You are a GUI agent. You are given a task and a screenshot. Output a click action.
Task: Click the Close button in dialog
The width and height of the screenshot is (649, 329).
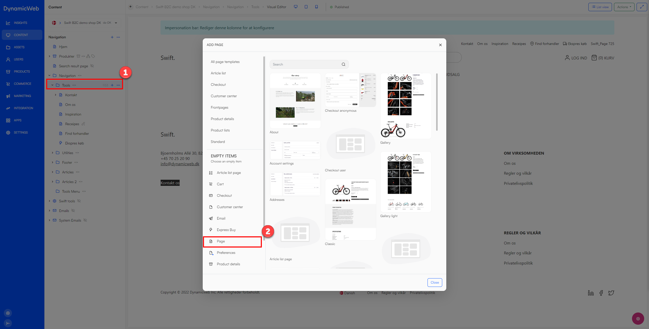[x=435, y=282]
